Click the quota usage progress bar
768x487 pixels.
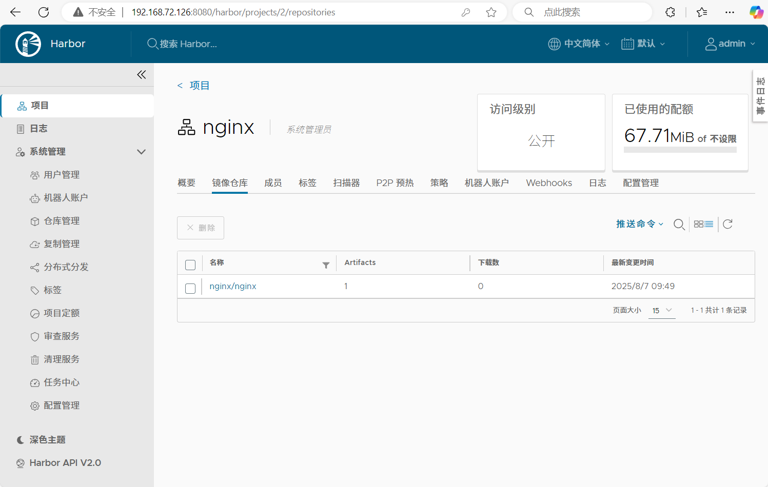coord(680,150)
